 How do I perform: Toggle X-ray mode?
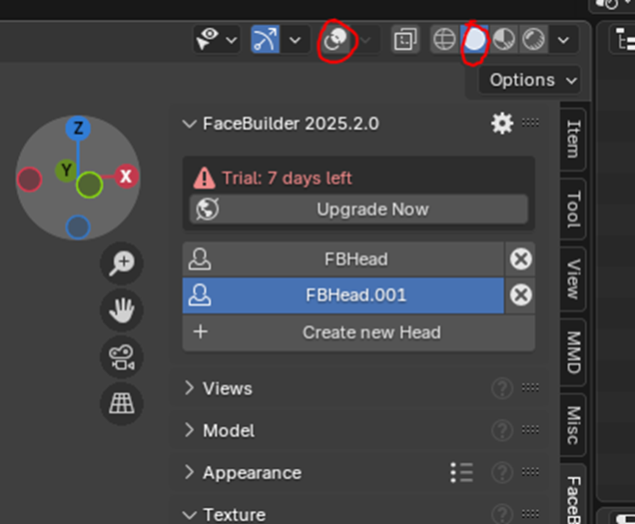click(405, 40)
